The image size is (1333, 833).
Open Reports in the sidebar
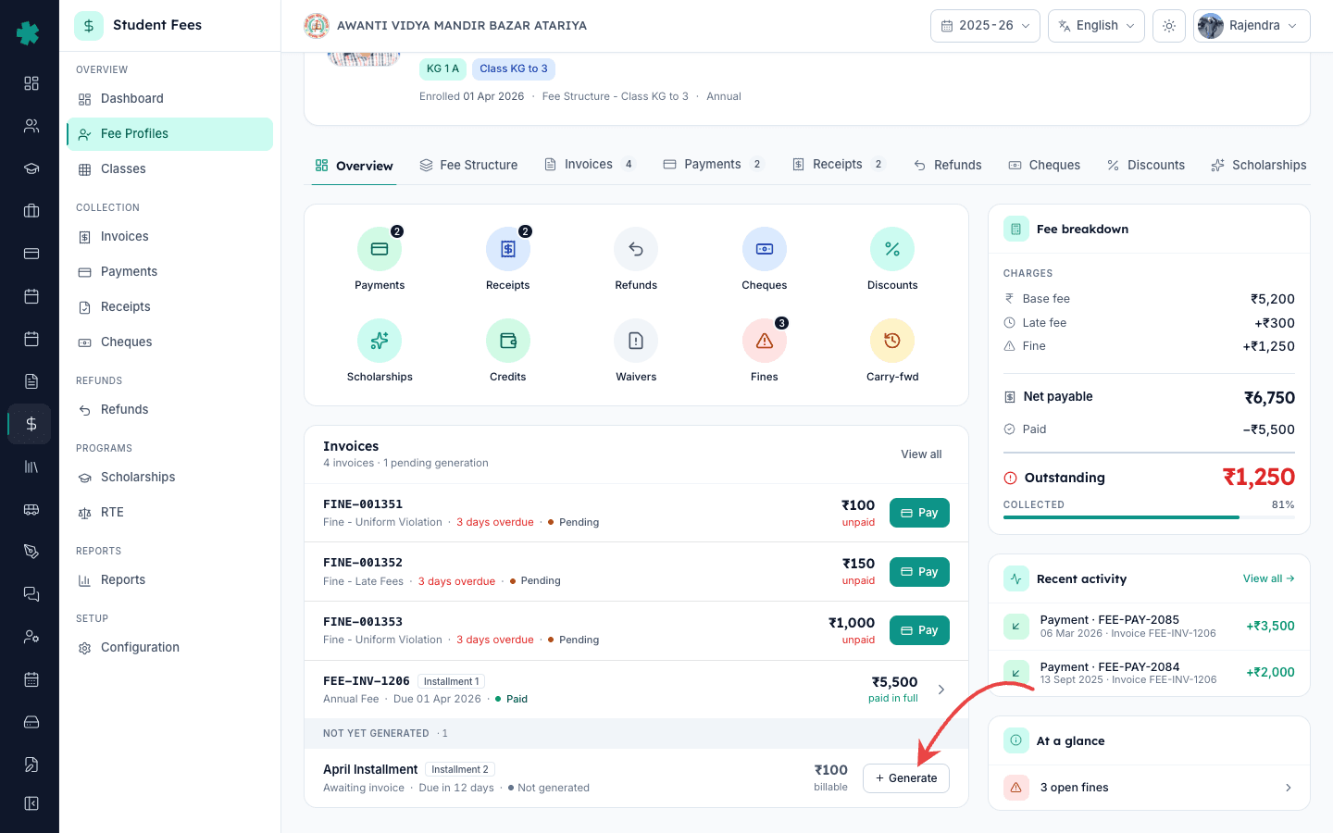(x=169, y=580)
